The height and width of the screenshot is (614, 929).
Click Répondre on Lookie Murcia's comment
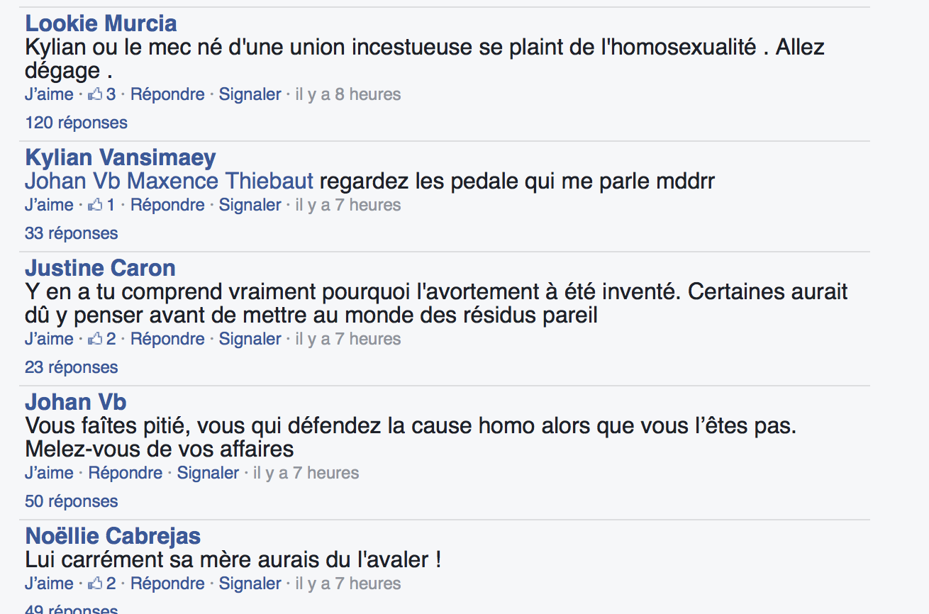tap(167, 94)
